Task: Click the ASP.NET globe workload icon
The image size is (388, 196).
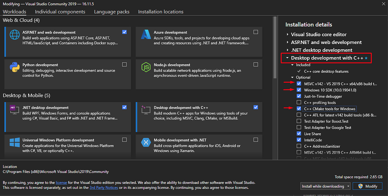Action: [x=15, y=35]
